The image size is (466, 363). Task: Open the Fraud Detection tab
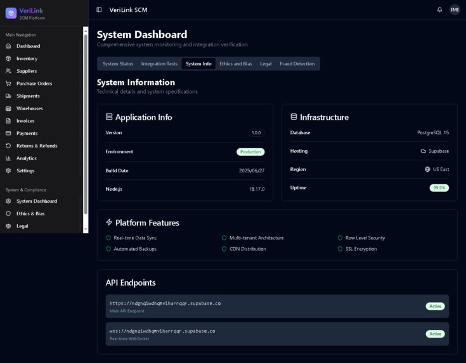pyautogui.click(x=297, y=63)
